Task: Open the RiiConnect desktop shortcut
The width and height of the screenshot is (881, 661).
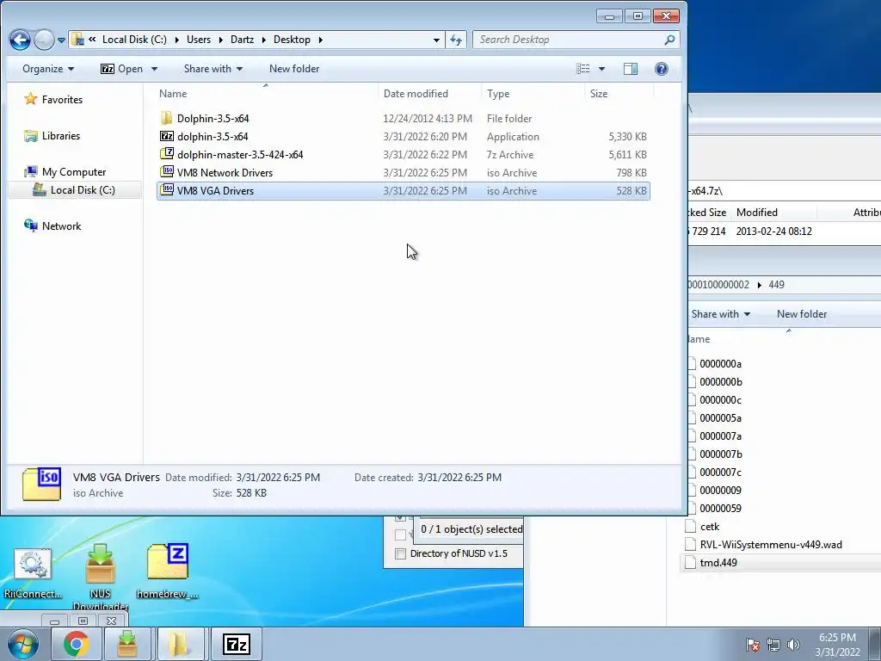Action: pos(33,573)
